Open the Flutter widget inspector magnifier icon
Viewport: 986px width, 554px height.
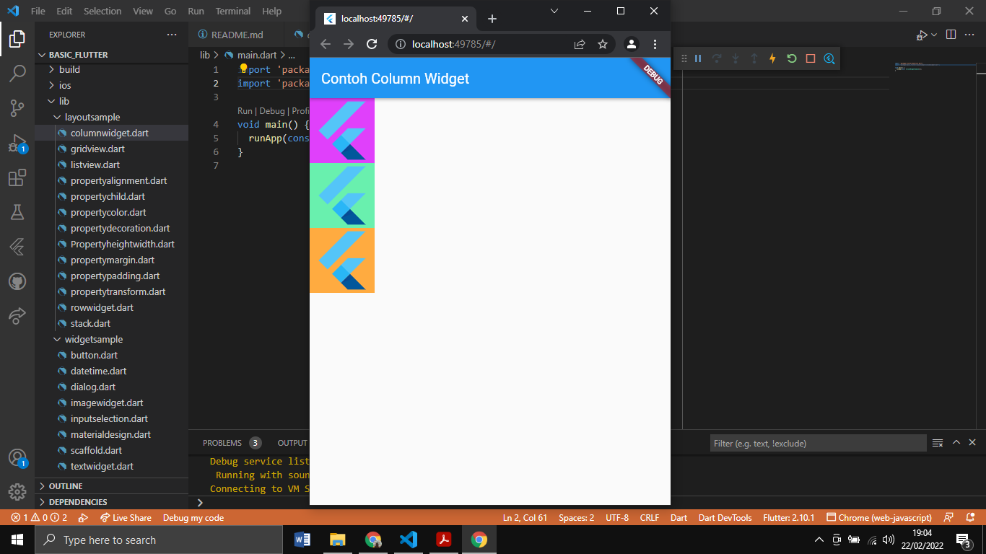829,58
